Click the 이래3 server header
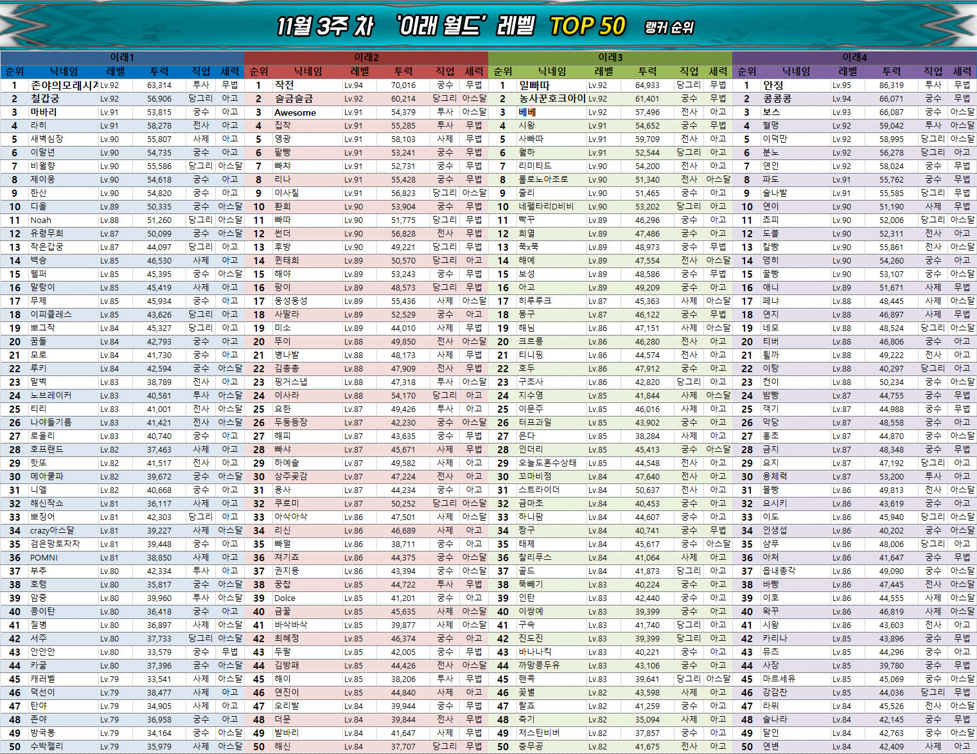The height and width of the screenshot is (754, 977). [610, 57]
